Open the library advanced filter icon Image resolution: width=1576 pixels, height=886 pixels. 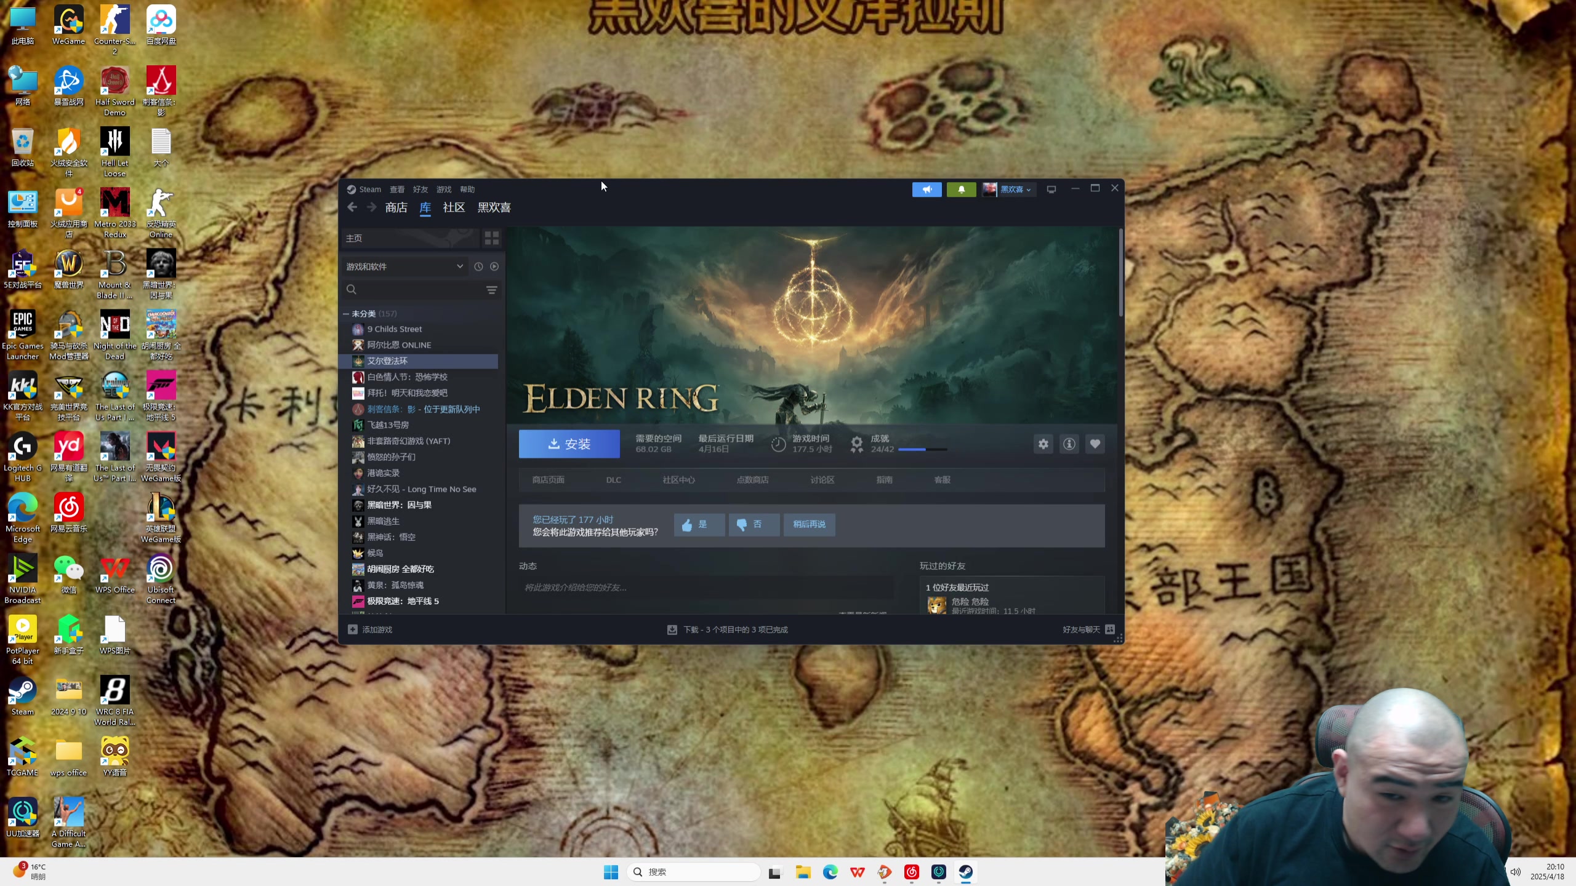491,290
